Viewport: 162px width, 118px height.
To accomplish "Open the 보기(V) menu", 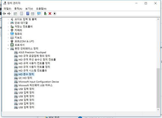I will (x=29, y=9).
